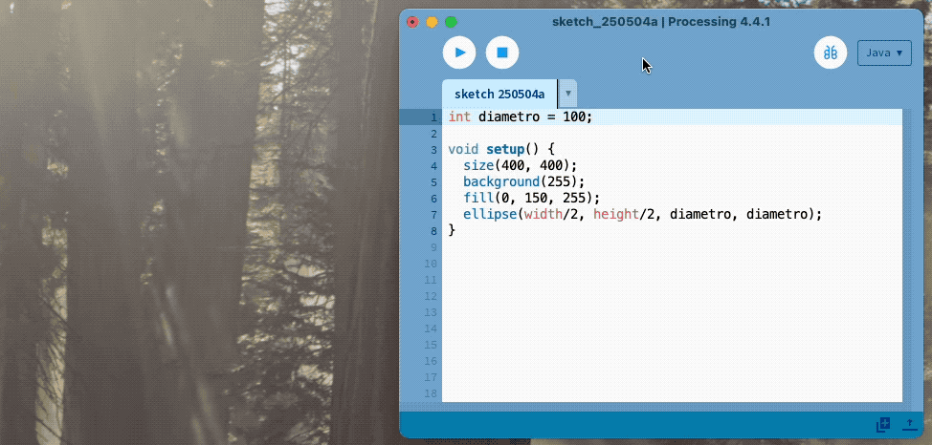The height and width of the screenshot is (445, 932).
Task: Toggle the debugger butterfly icon
Action: pyautogui.click(x=831, y=53)
